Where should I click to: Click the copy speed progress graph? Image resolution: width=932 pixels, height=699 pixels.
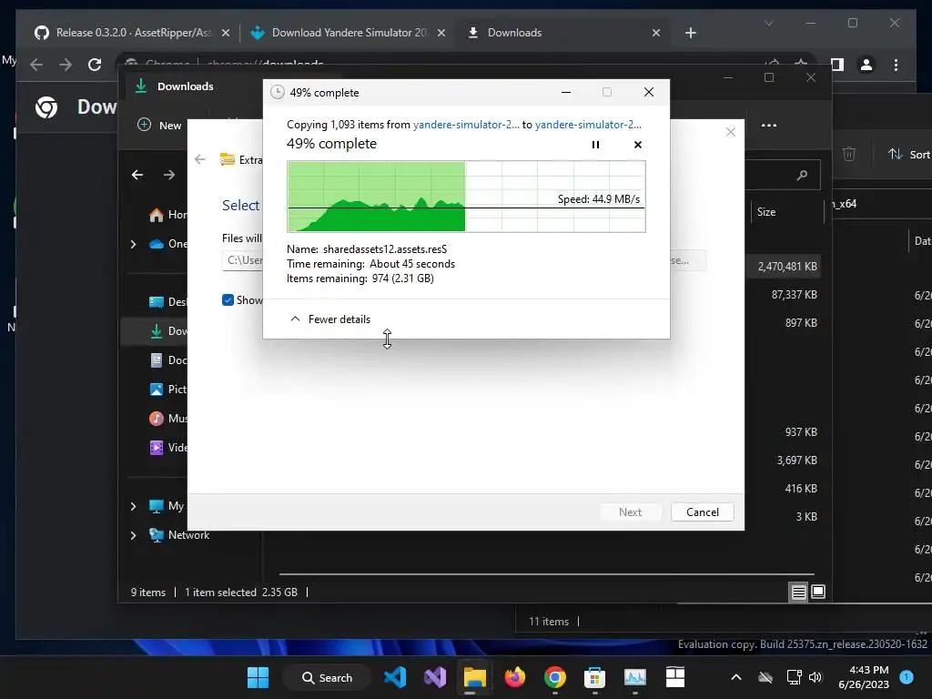(466, 197)
